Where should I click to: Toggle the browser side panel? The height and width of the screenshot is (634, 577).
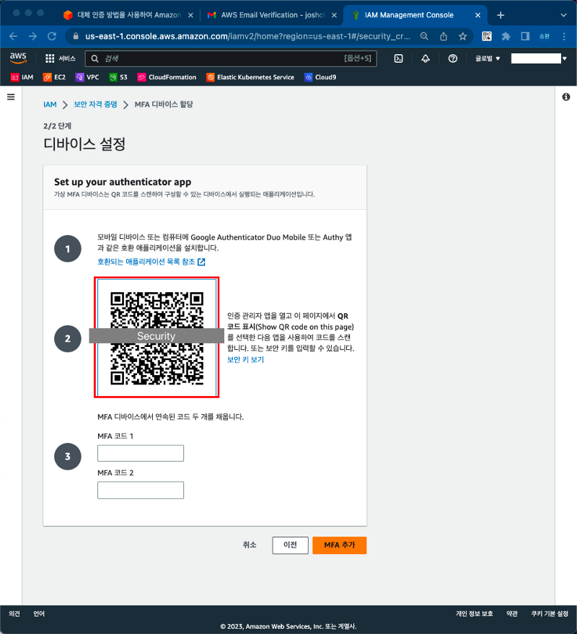[x=525, y=36]
